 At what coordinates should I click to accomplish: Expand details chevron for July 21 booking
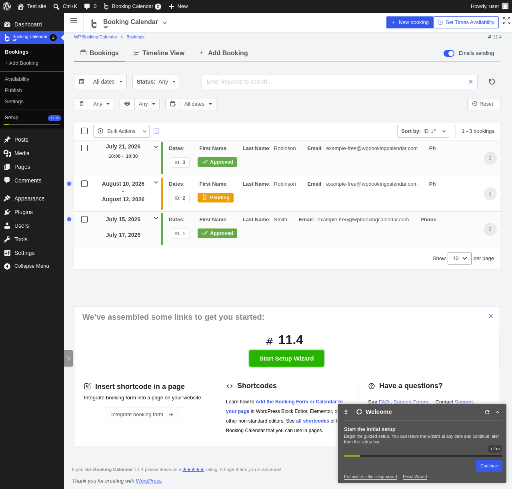(156, 147)
